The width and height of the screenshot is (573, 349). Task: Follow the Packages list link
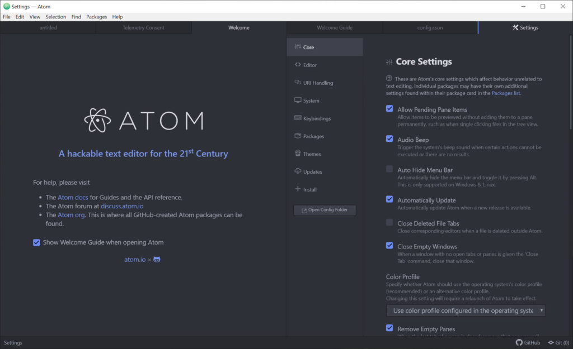click(506, 93)
